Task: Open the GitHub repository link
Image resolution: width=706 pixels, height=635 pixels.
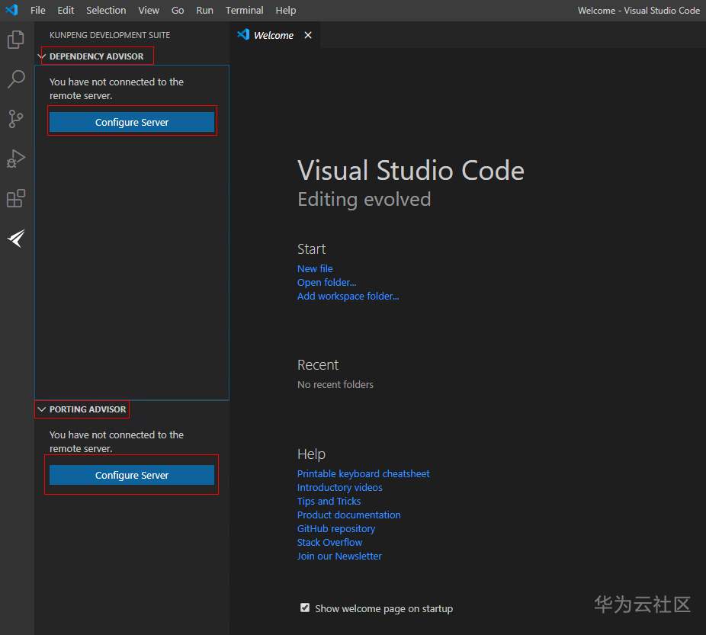Action: [336, 528]
